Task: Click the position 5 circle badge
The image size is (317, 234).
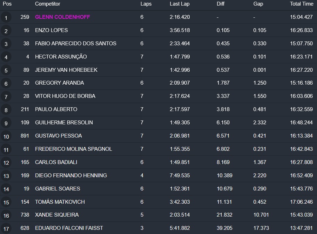Action: tap(6, 70)
